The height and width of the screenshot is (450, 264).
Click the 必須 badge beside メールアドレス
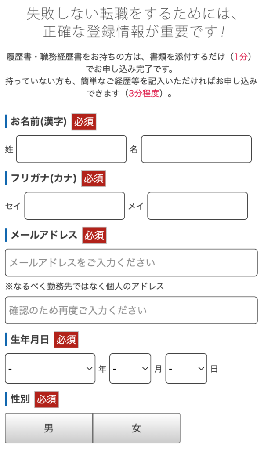[94, 235]
